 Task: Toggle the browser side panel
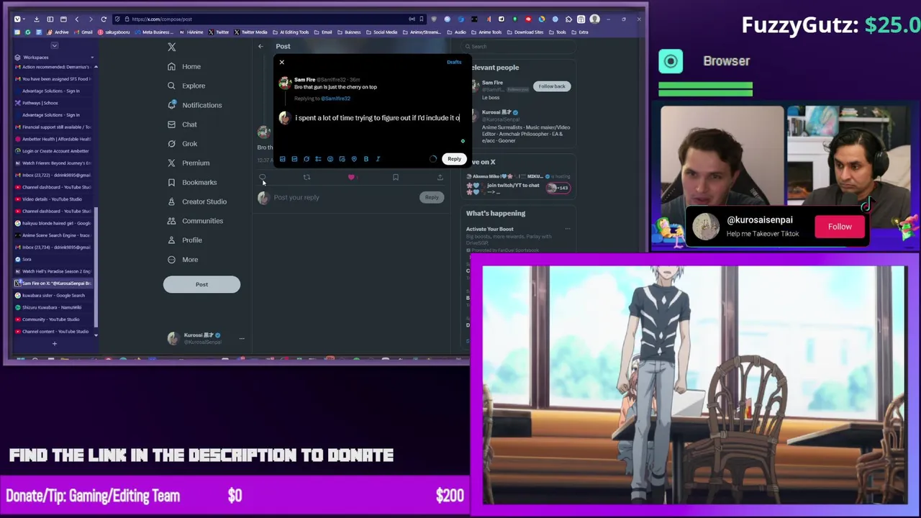tap(50, 19)
